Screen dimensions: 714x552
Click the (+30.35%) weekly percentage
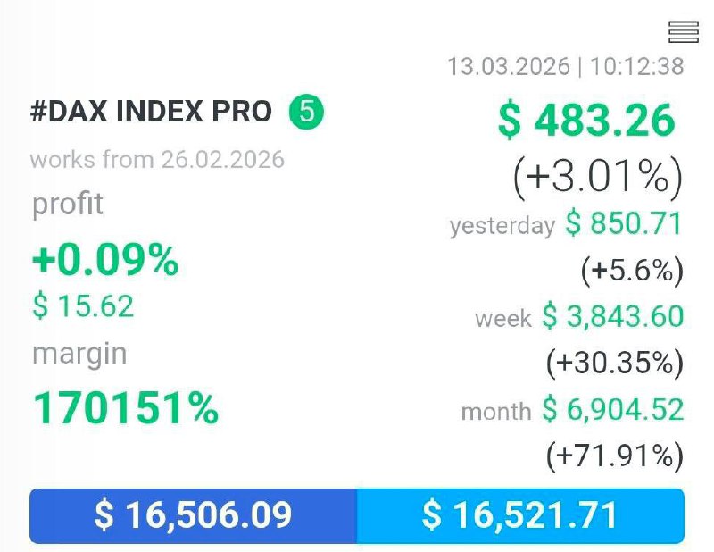tap(614, 363)
